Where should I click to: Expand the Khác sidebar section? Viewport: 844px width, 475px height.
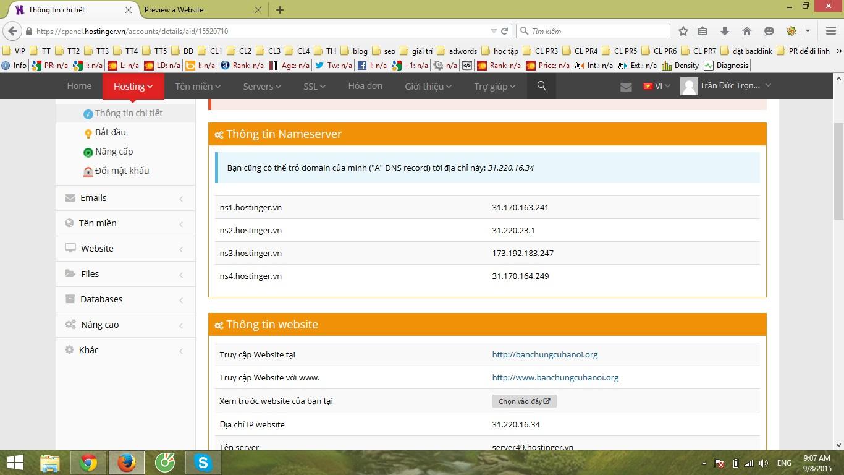(125, 350)
